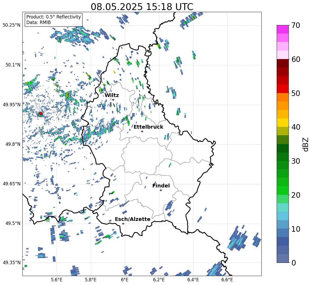Click the title "08.05.2025 15:18 UTC"
The height and width of the screenshot is (285, 312).
[142, 7]
